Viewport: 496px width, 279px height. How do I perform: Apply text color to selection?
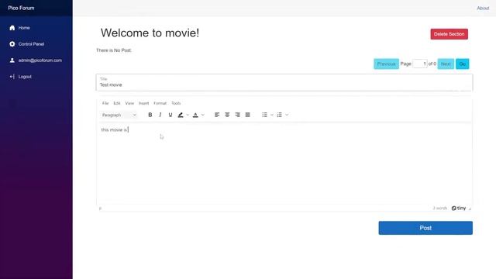(195, 115)
